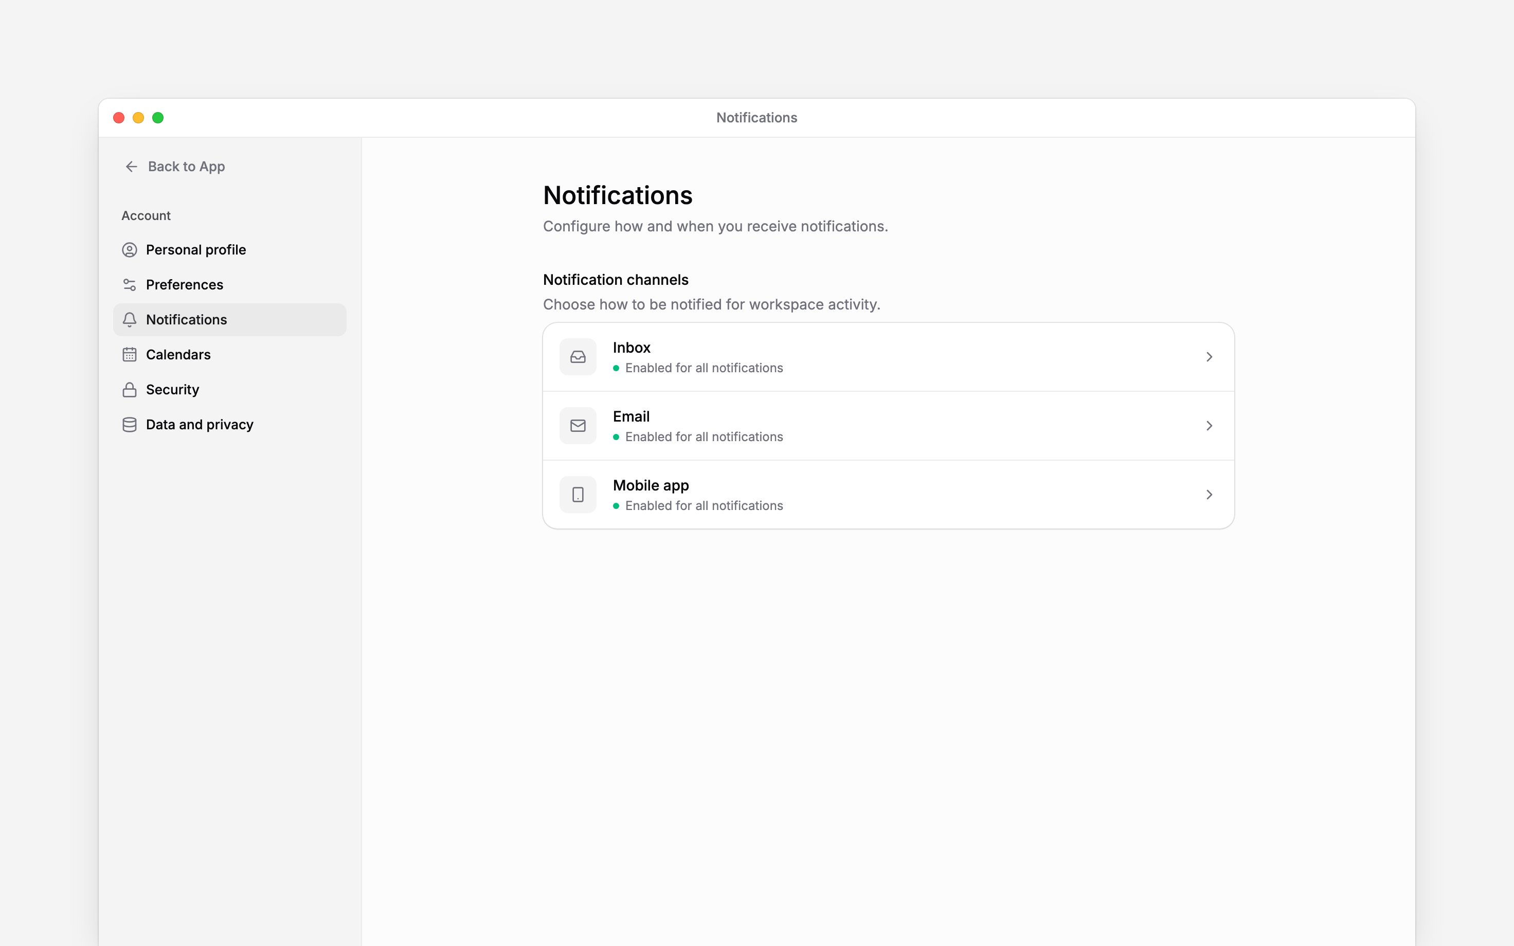Screen dimensions: 1514x946
Task: Close the window with the red button
Action: (119, 118)
